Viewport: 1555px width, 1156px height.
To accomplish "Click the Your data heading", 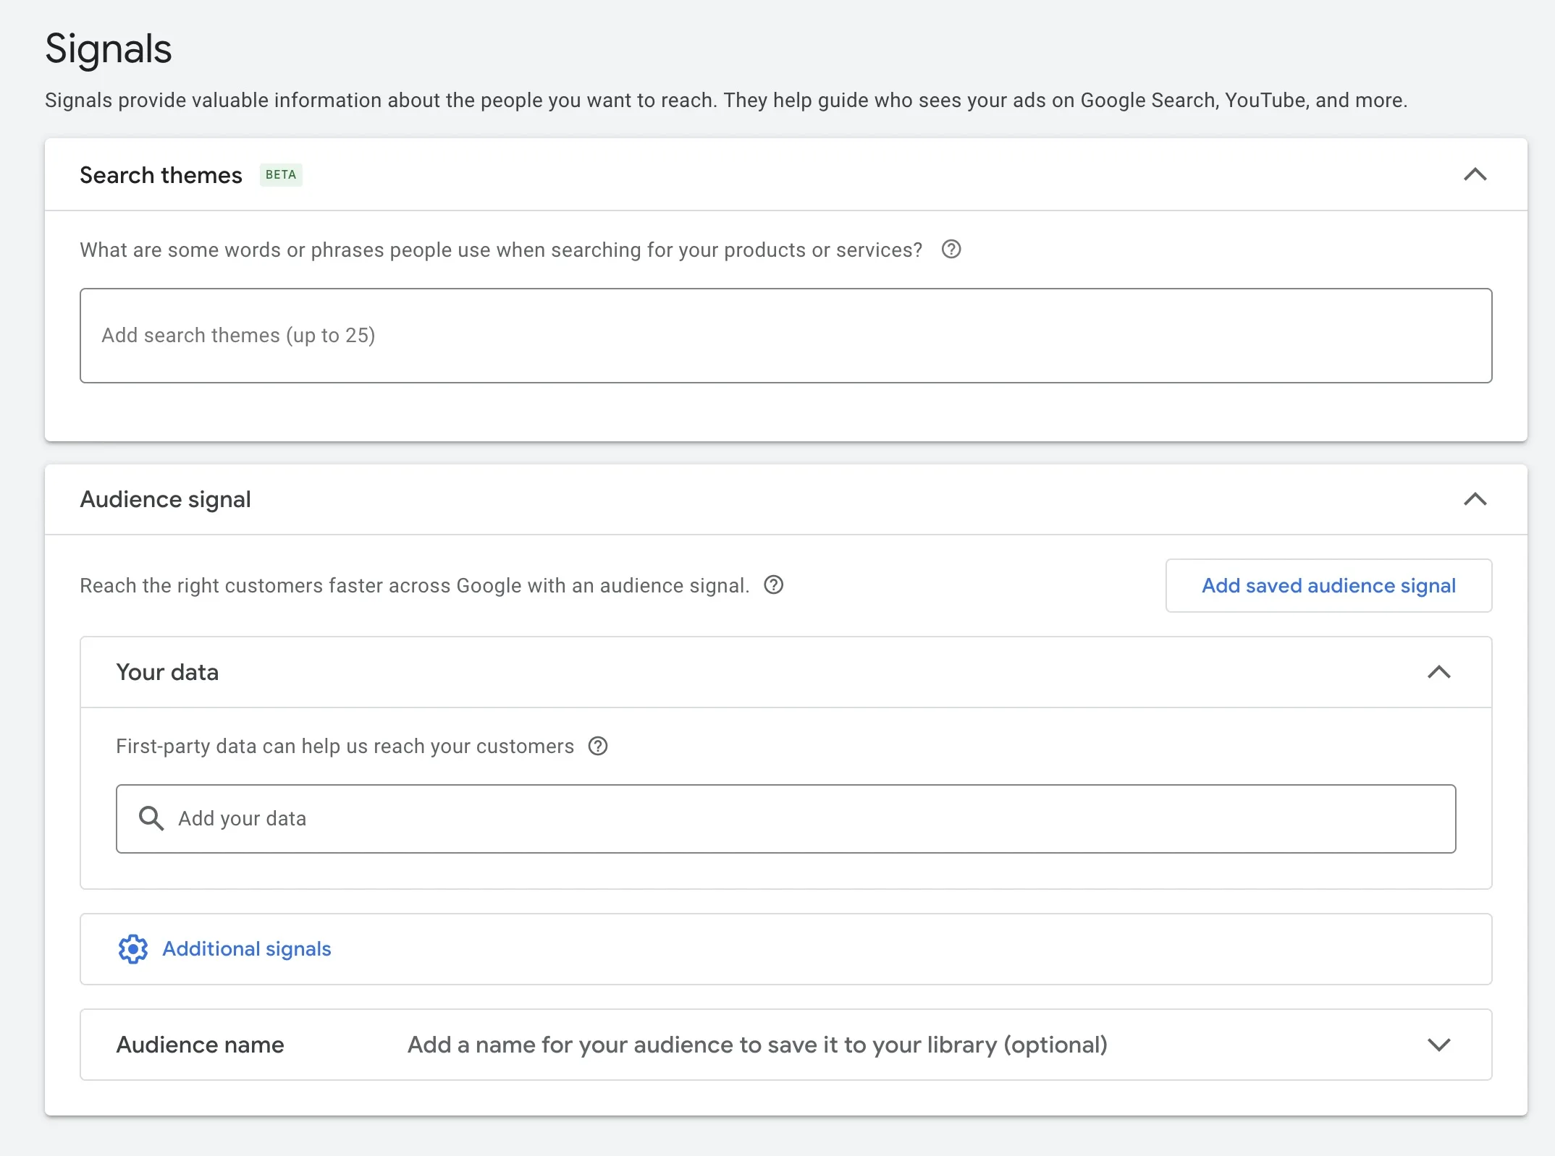I will click(x=167, y=672).
